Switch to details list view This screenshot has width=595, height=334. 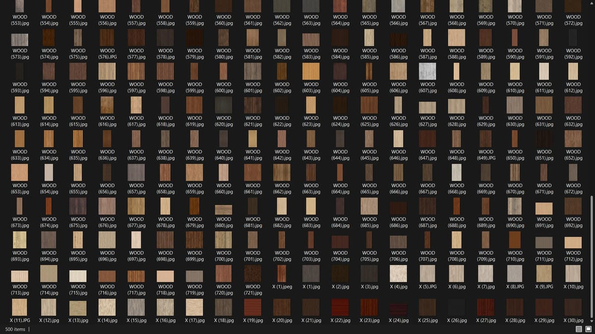[x=579, y=329]
